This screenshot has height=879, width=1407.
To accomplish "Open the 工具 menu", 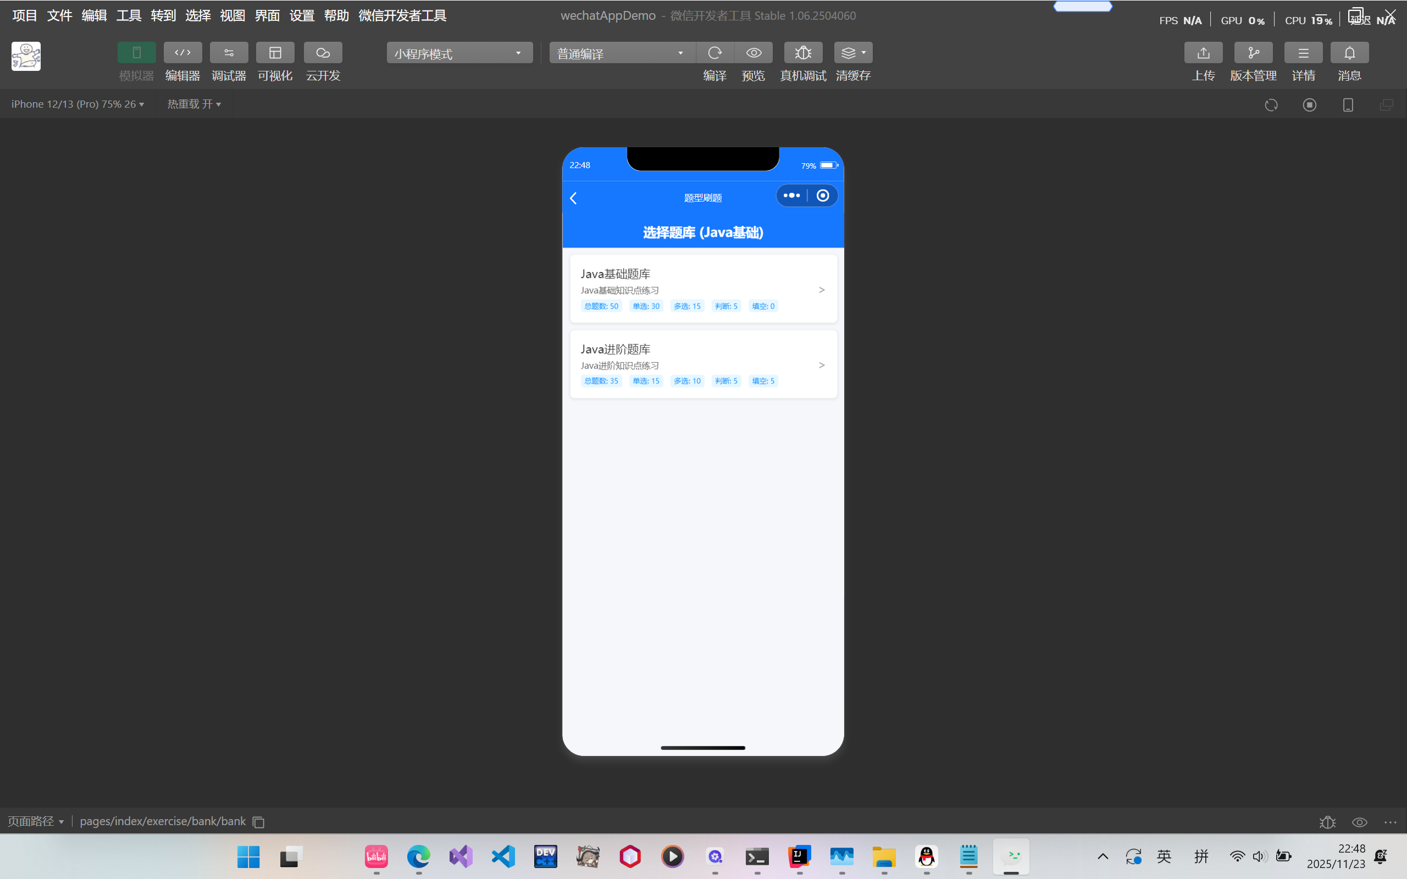I will tap(129, 16).
